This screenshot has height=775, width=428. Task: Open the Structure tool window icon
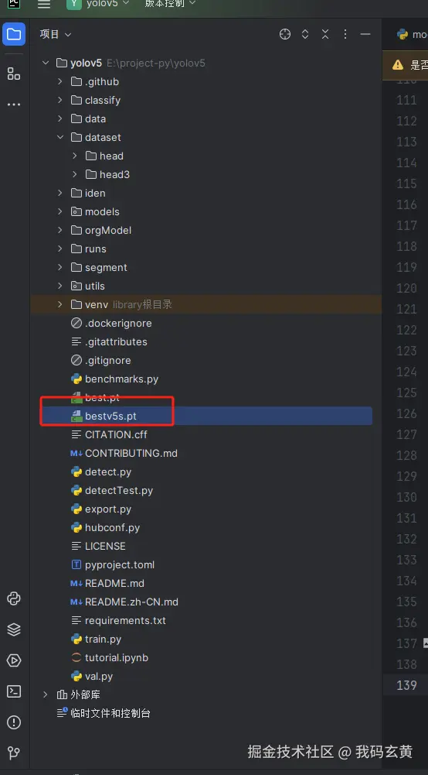click(14, 74)
